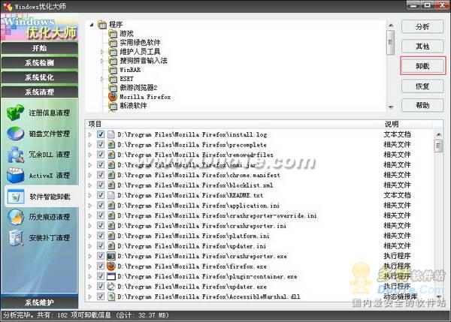The image size is (451, 322).
Task: Click the updater.exe file icon
Action: point(111,287)
